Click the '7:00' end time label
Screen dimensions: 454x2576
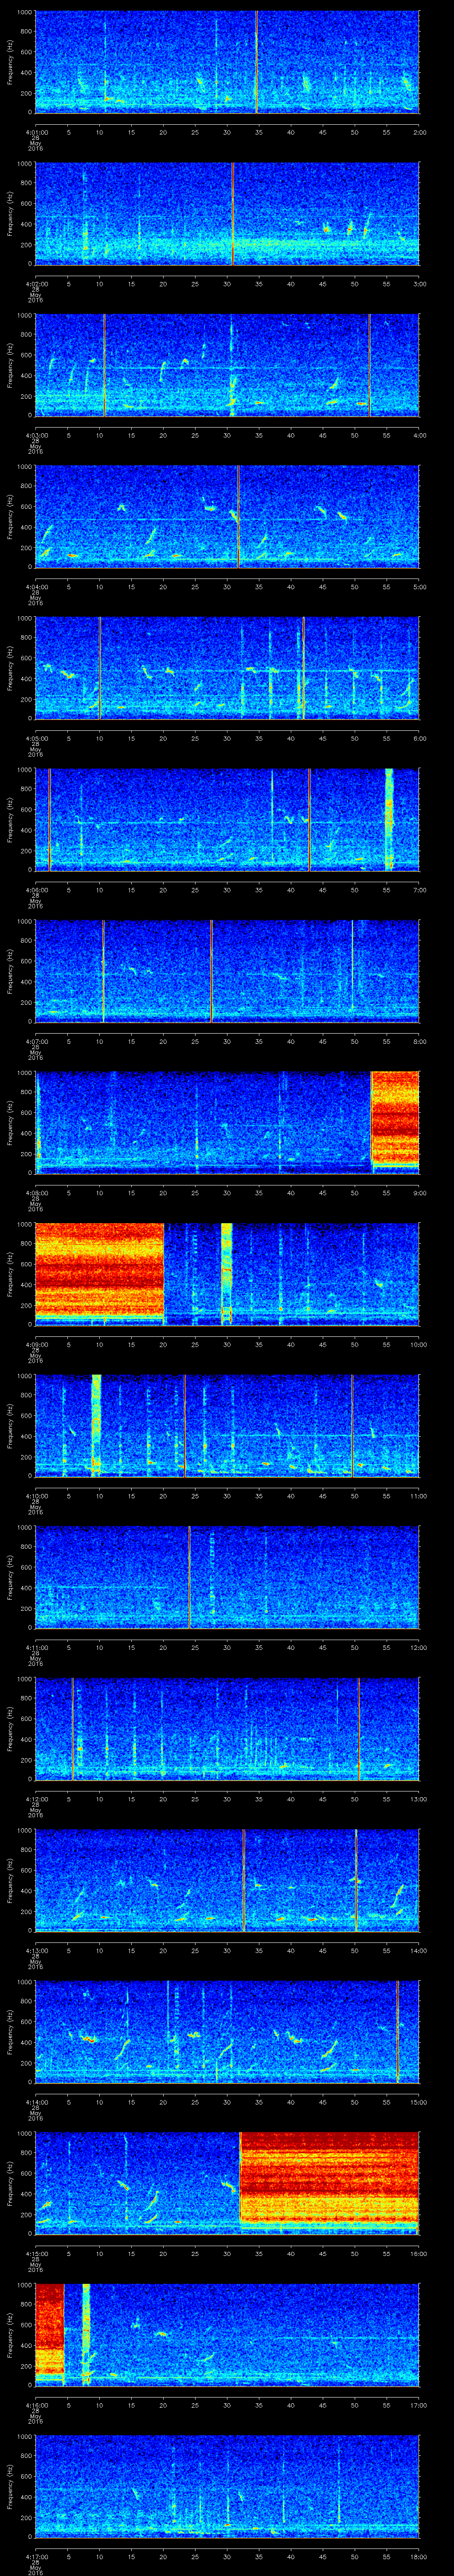tap(419, 890)
